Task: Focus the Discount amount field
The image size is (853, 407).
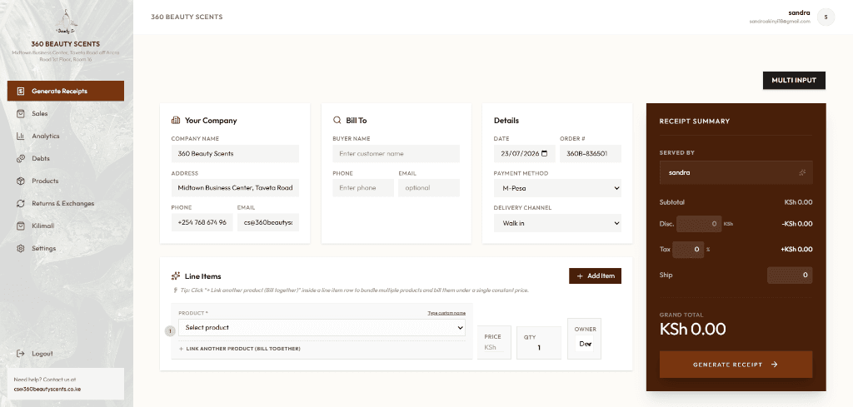Action: [699, 224]
